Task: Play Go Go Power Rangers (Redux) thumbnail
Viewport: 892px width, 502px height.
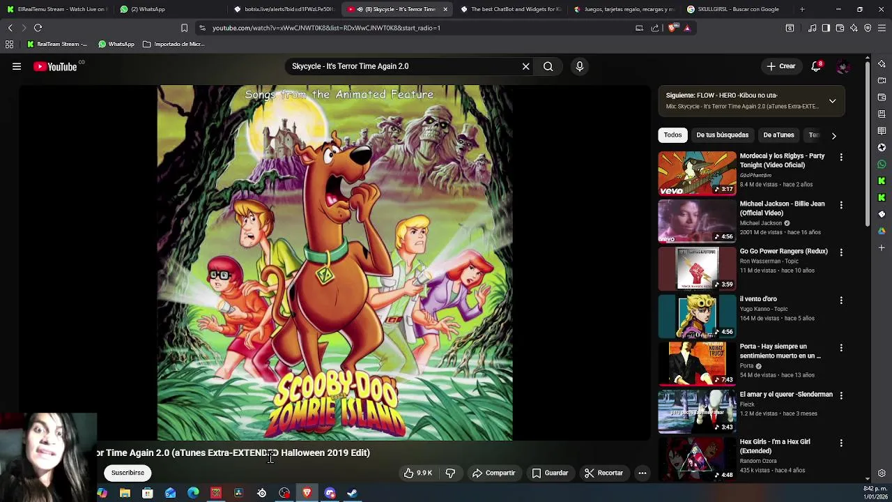Action: 697,268
